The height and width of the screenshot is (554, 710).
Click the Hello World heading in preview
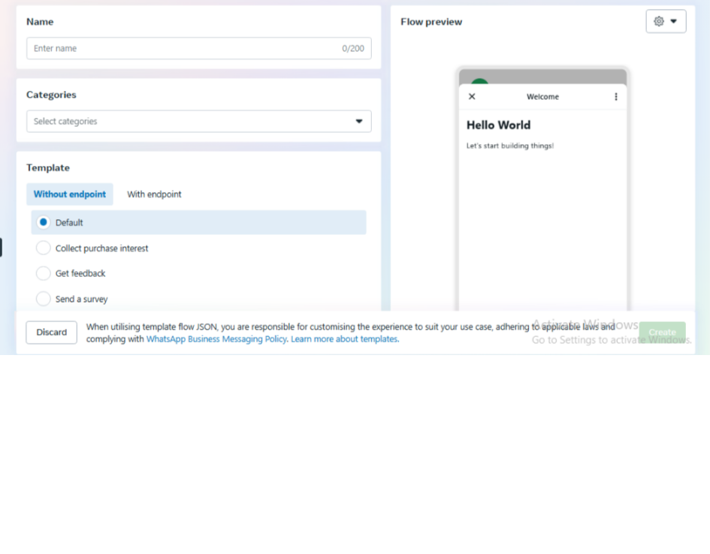point(498,125)
